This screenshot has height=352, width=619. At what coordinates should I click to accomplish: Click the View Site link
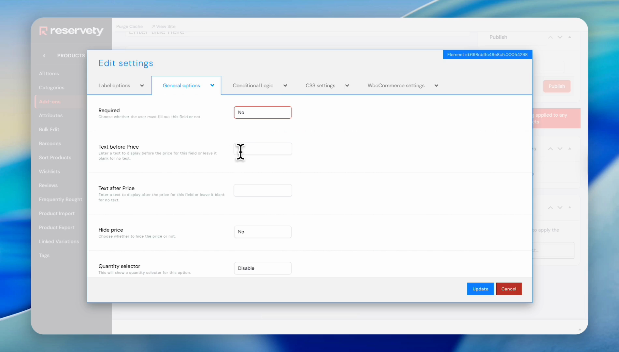click(x=164, y=26)
